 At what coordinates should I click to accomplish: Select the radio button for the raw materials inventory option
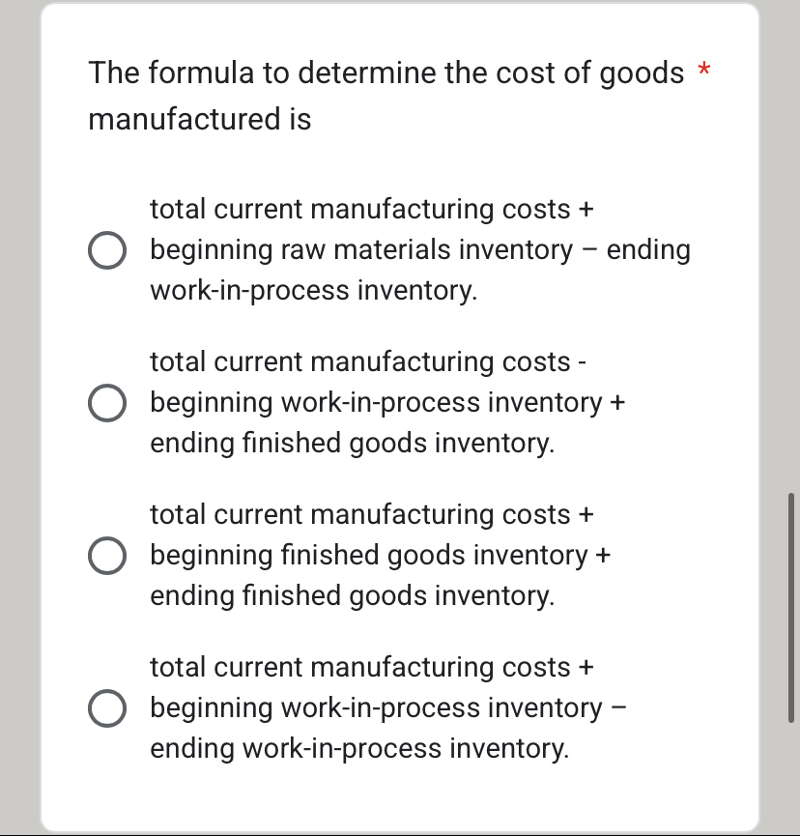coord(106,250)
